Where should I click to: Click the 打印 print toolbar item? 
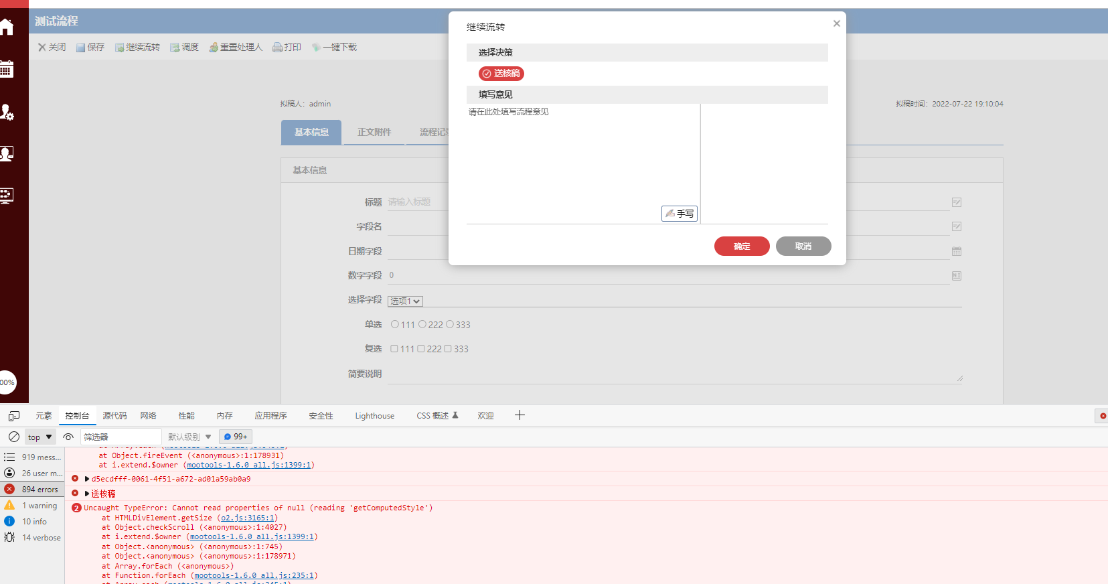coord(287,47)
